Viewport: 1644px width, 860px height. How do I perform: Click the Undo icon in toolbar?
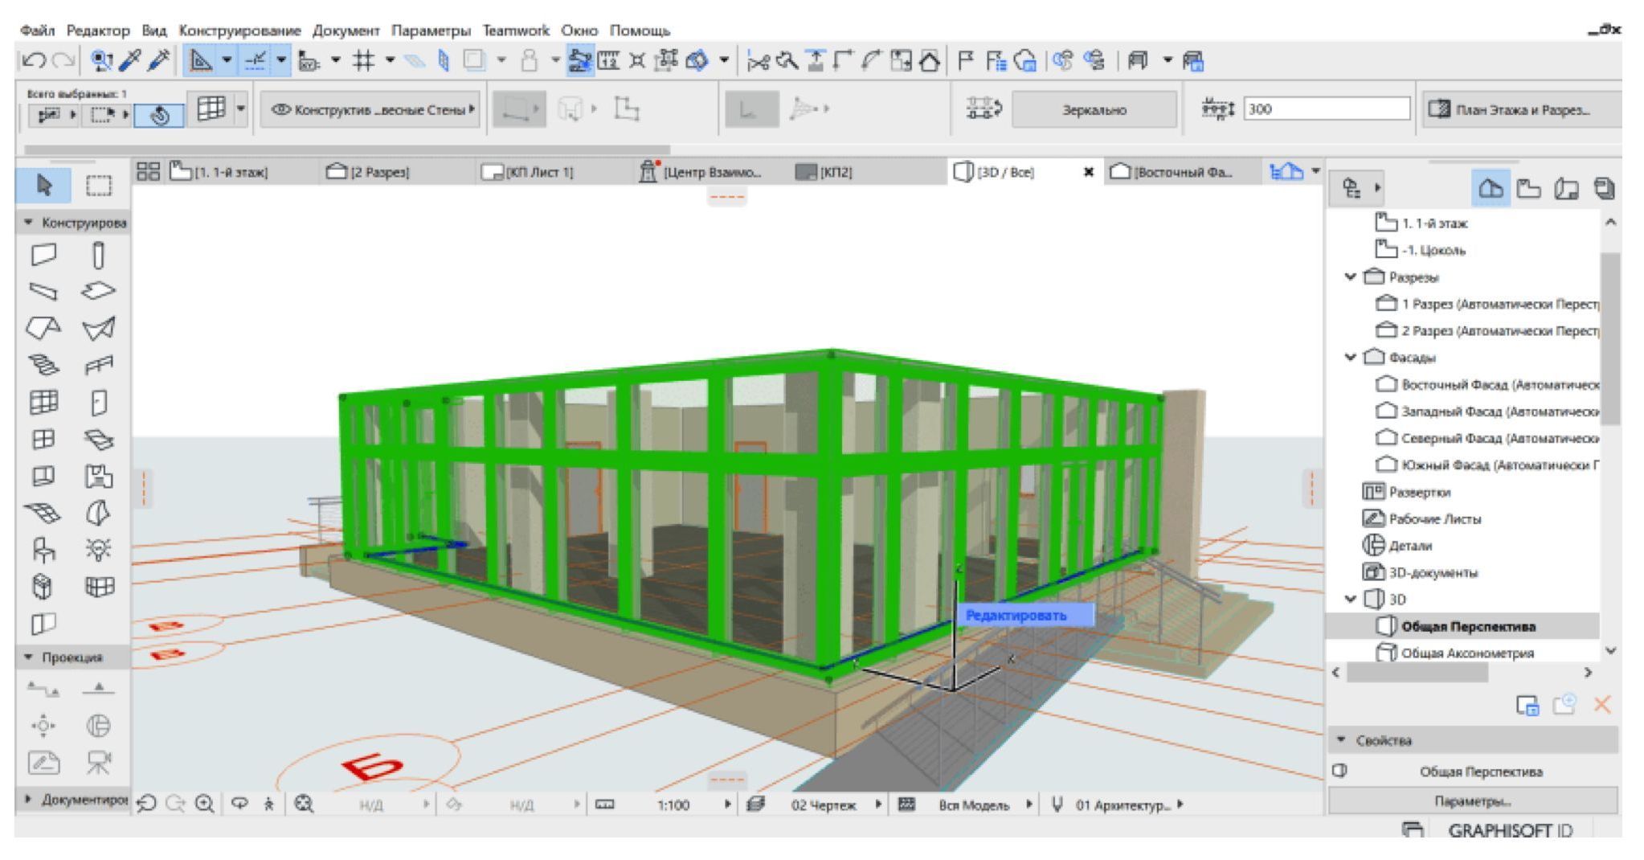coord(34,60)
